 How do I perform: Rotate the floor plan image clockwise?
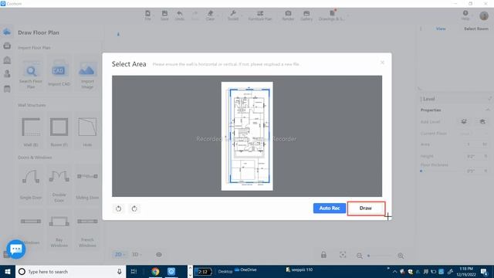pyautogui.click(x=134, y=208)
